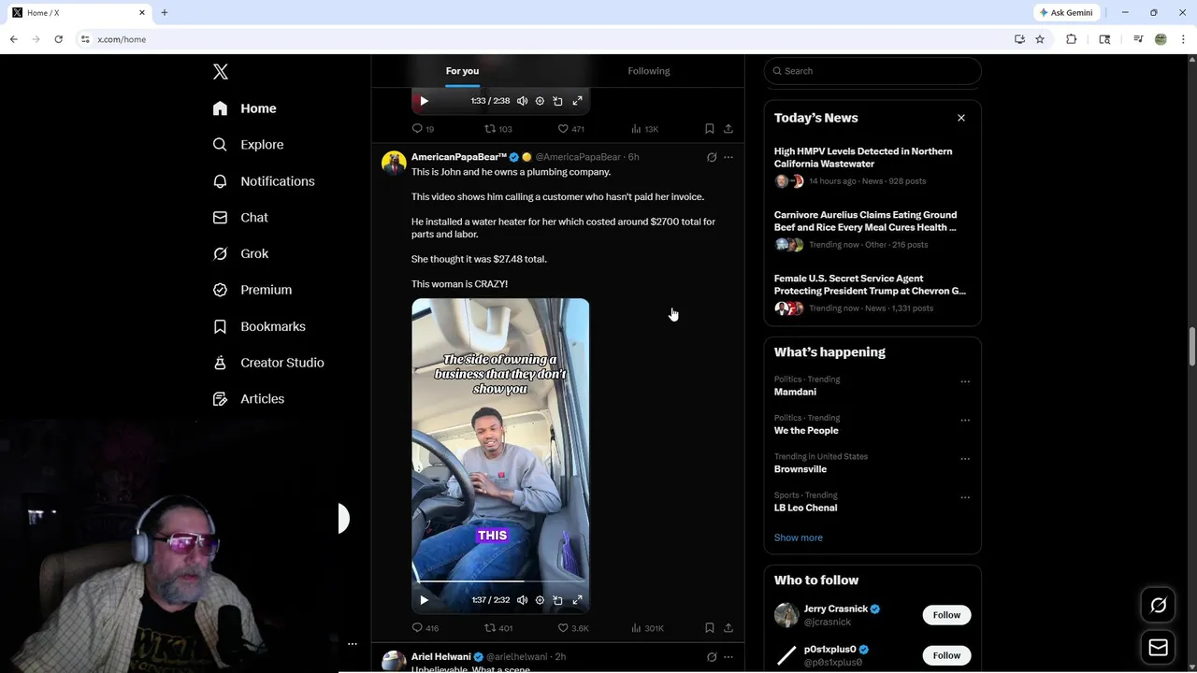View analytics of 13K views post
The width and height of the screenshot is (1197, 673).
[x=644, y=129]
